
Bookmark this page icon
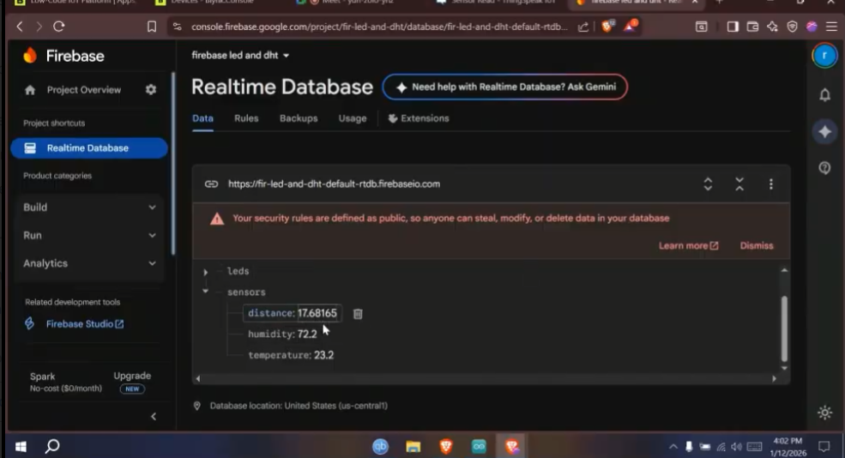[152, 27]
